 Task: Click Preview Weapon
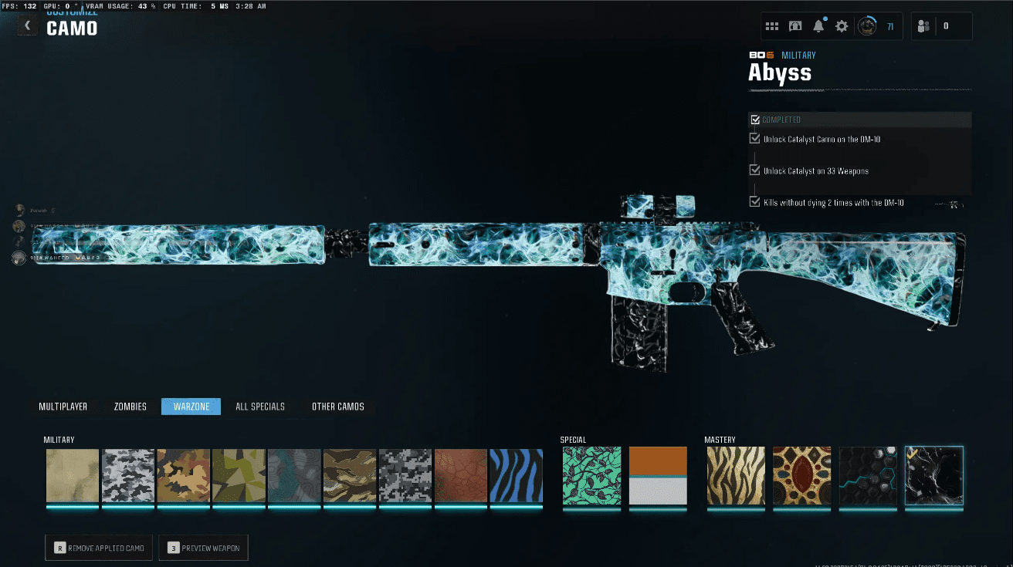point(203,547)
